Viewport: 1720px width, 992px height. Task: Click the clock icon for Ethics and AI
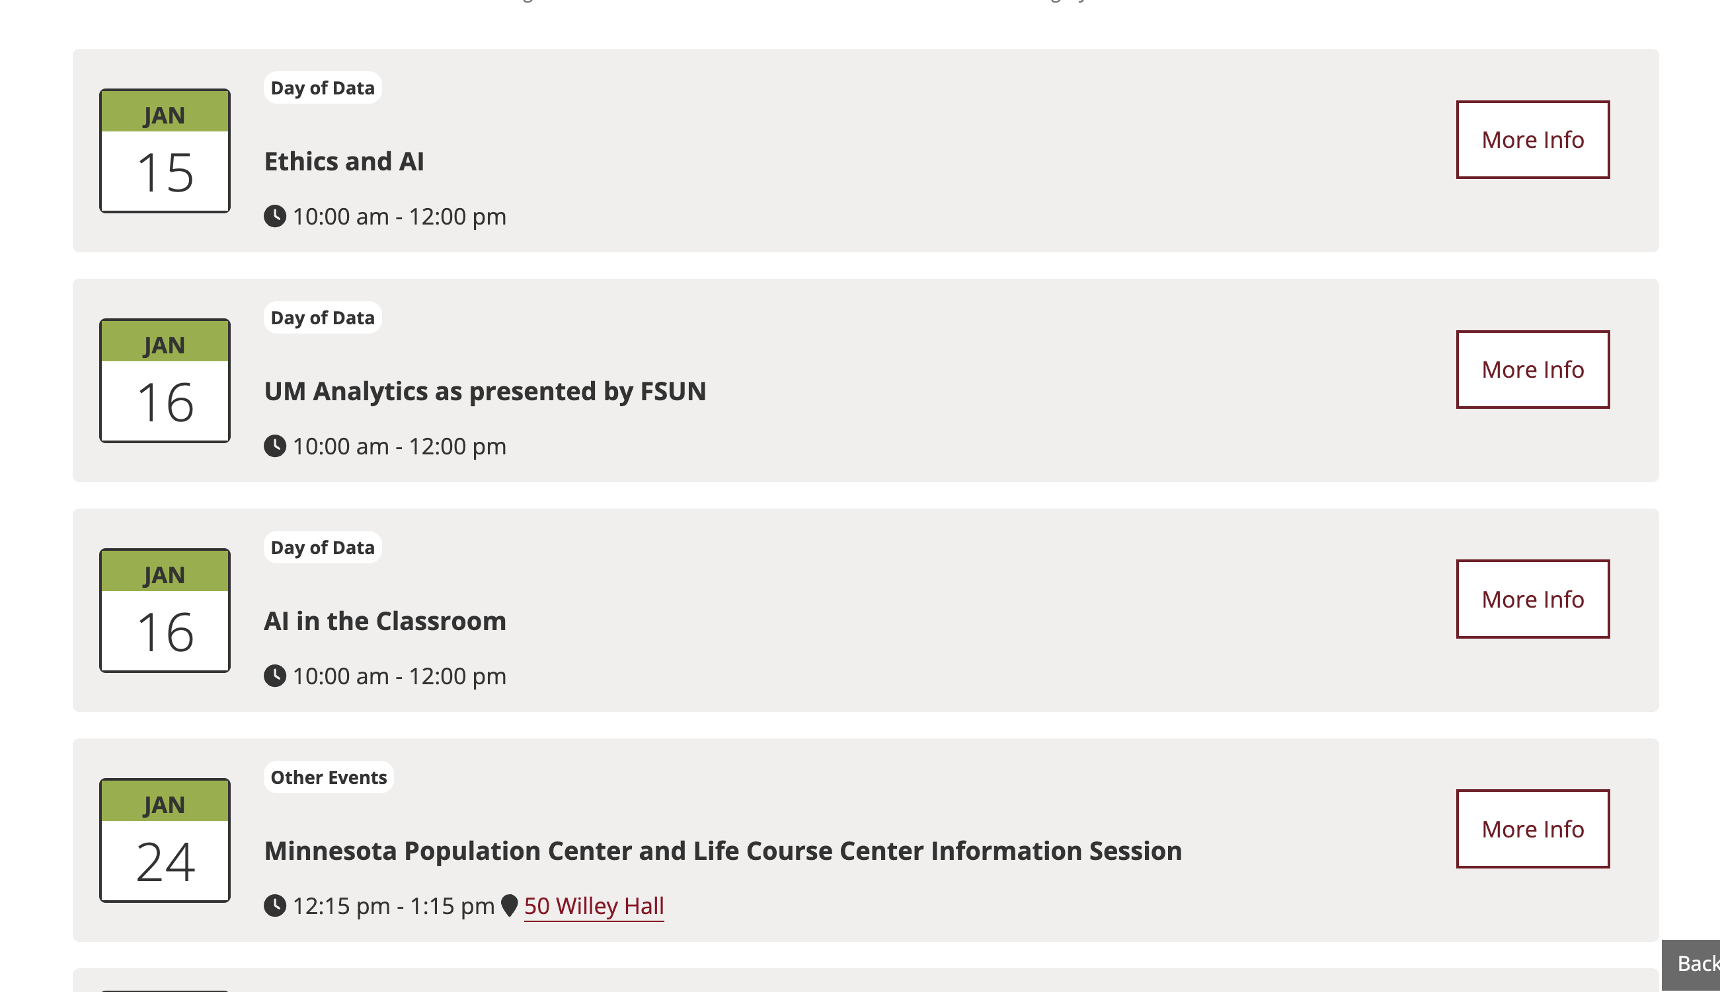[x=275, y=217]
